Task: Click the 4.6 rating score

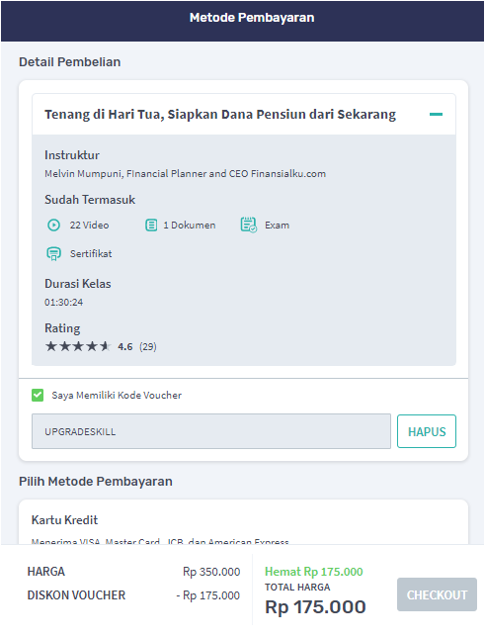Action: click(x=125, y=347)
